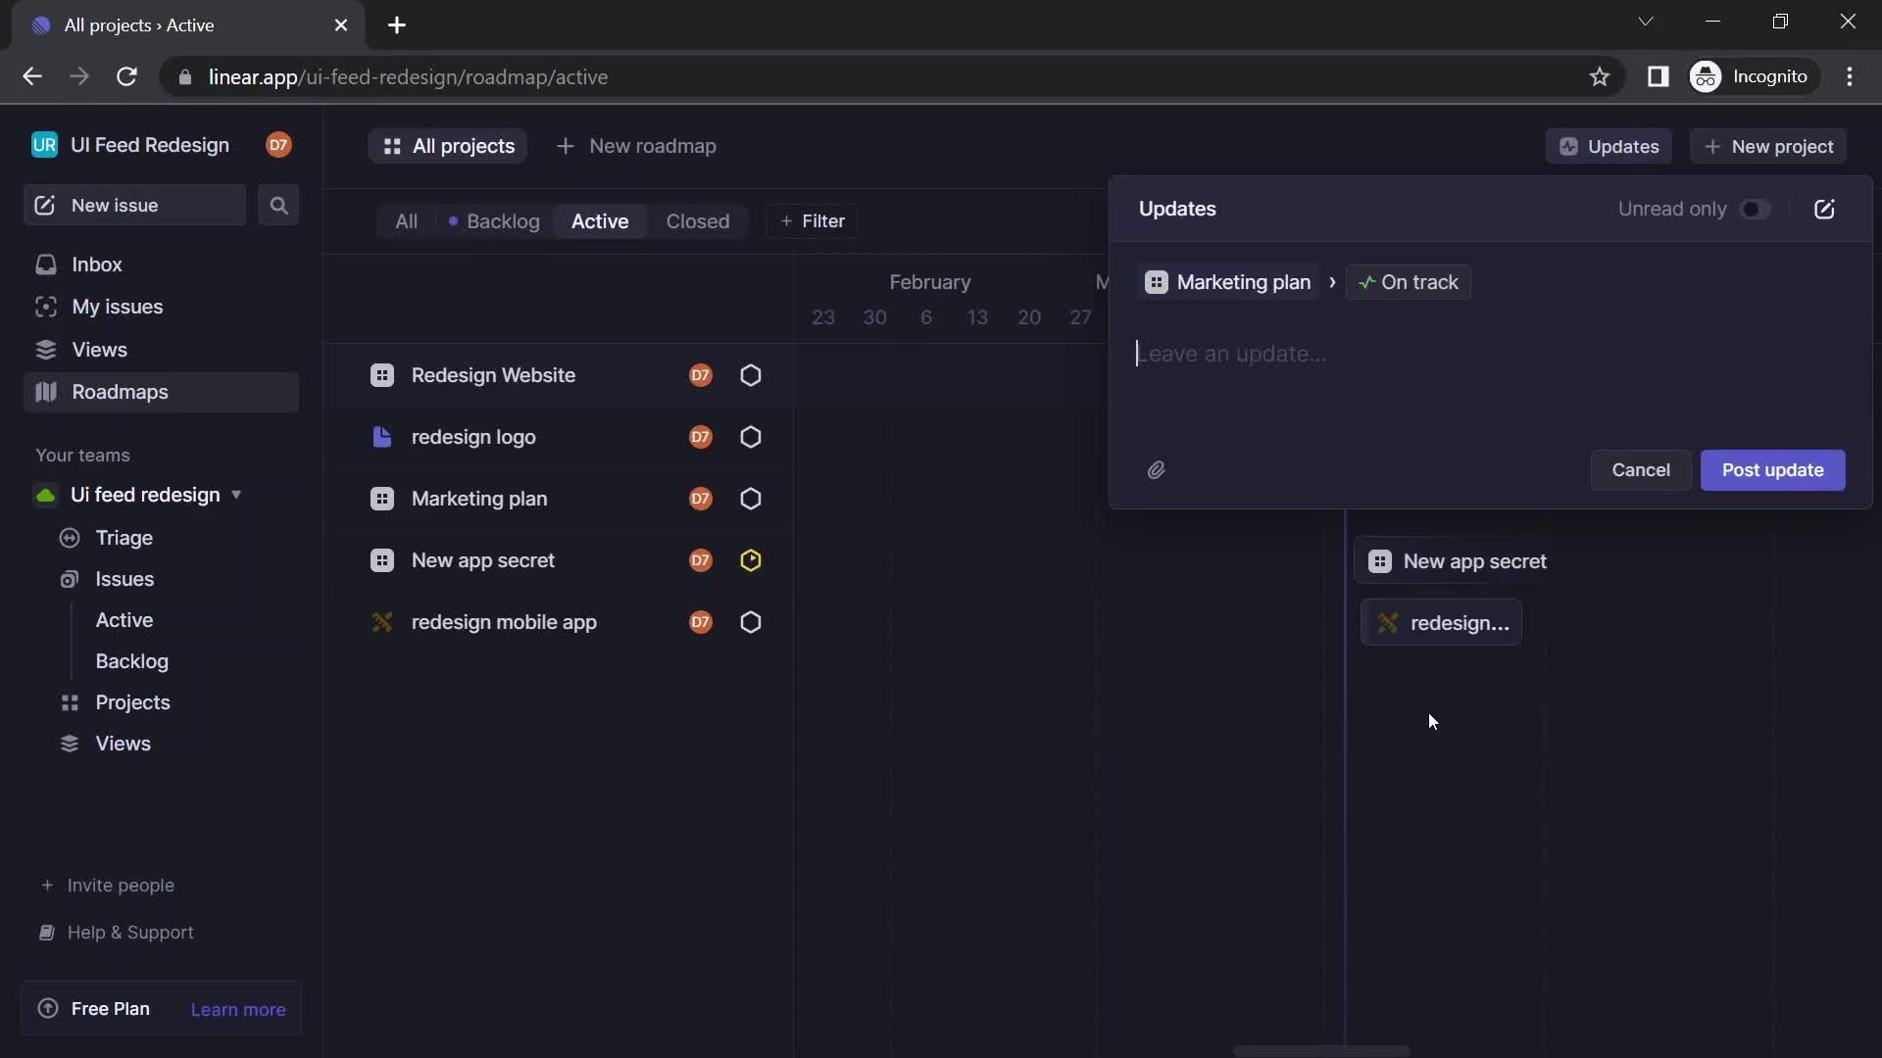Click the Cancel button in Updates panel
The height and width of the screenshot is (1058, 1882).
pyautogui.click(x=1640, y=469)
